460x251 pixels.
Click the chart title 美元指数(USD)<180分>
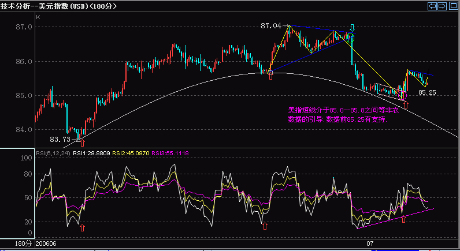click(x=78, y=6)
